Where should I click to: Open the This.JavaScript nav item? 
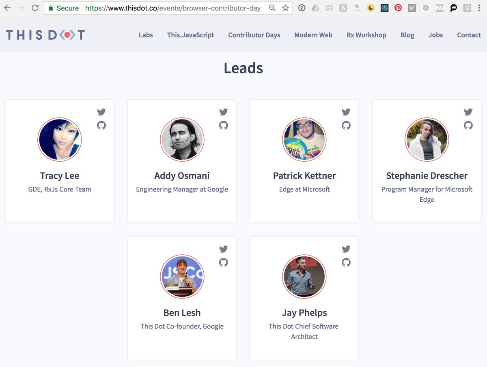(191, 35)
